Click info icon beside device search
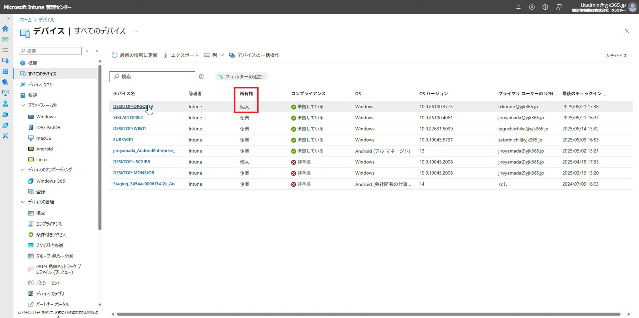The width and height of the screenshot is (639, 318). (x=202, y=77)
